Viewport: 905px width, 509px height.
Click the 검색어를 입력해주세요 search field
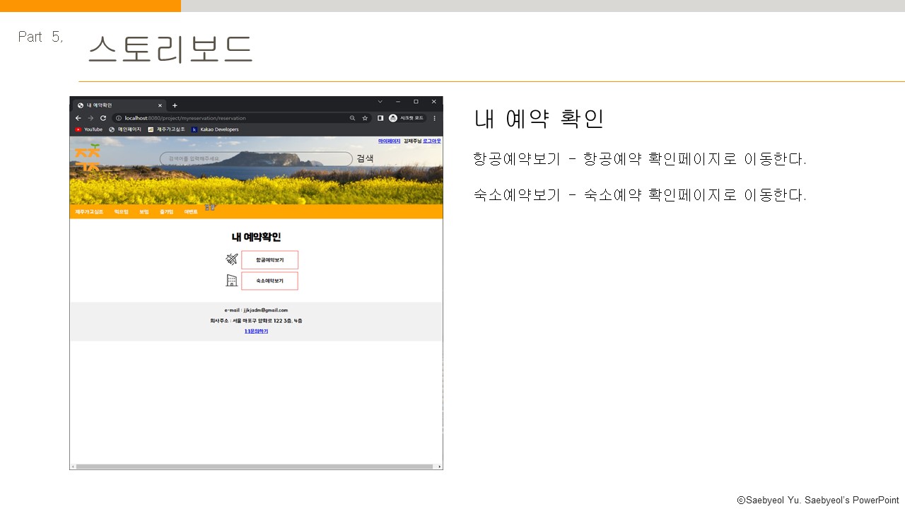(x=256, y=159)
